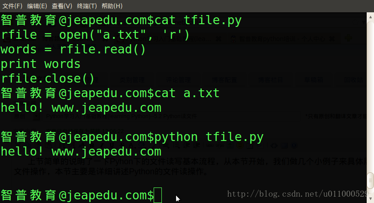Click the scrollbar up arrow
Image resolution: width=374 pixels, height=203 pixels.
coord(370,17)
